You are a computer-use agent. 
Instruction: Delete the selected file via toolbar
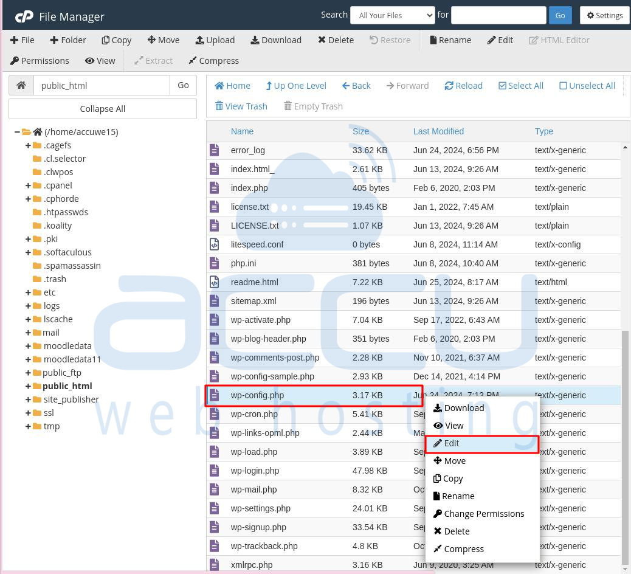[336, 40]
